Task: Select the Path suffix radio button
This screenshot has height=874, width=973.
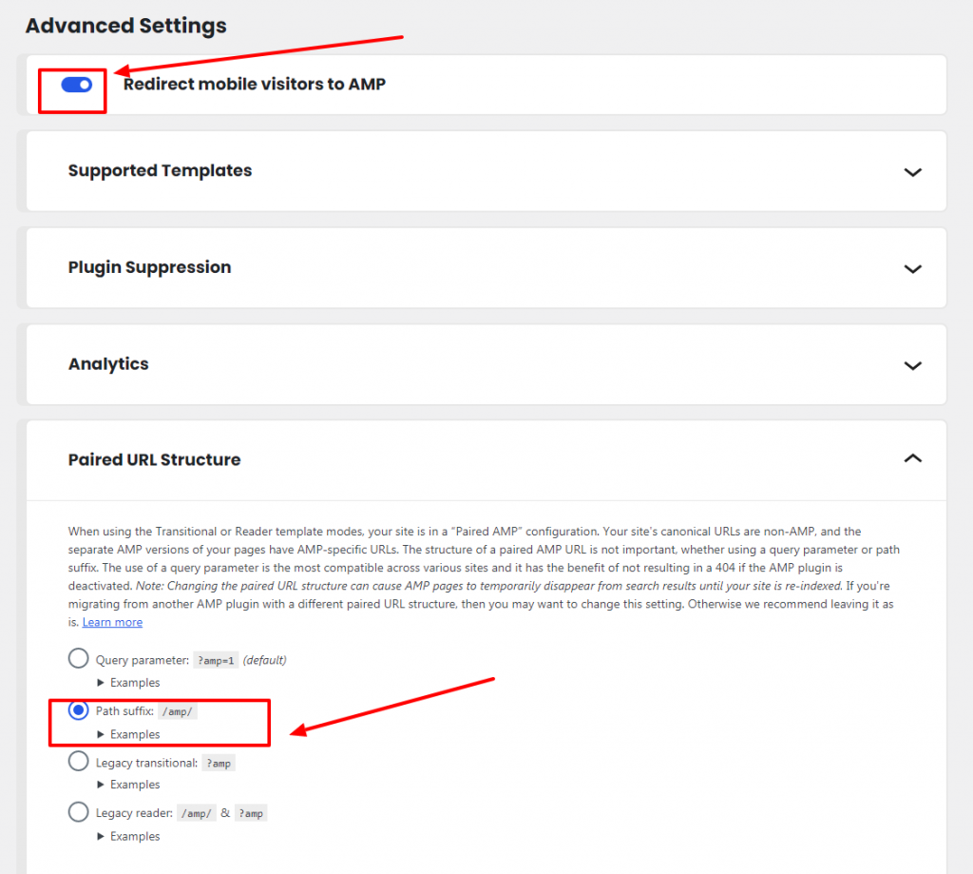Action: pos(78,710)
